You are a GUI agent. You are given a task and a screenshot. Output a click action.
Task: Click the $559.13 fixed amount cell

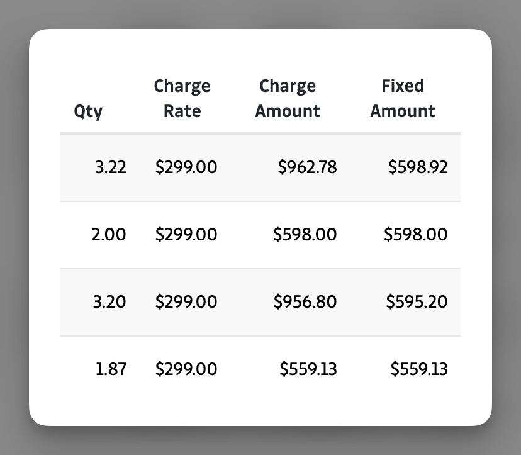click(x=419, y=369)
